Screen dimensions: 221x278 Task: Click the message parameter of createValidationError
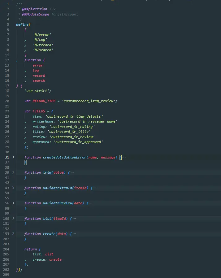point(108,157)
